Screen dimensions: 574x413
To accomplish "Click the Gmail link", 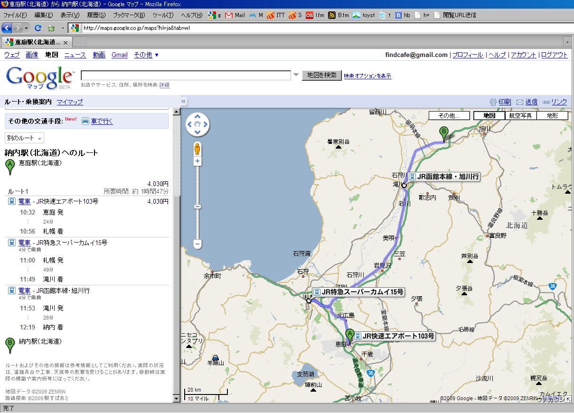I will click(120, 55).
